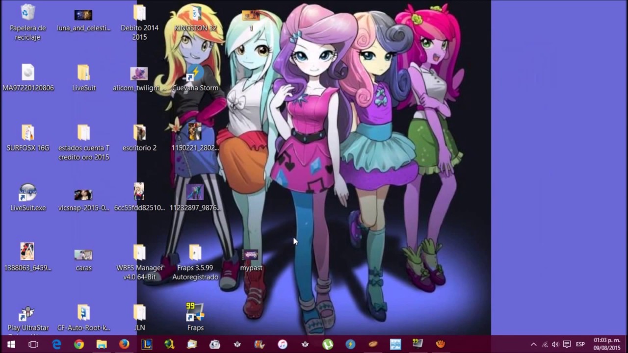
Task: Open the baseball glove app in taskbar
Action: (441, 345)
